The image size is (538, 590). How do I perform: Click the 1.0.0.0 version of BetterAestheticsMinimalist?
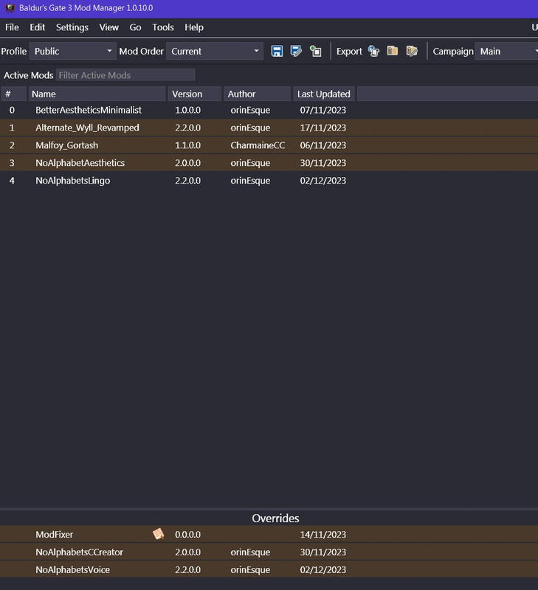point(187,110)
